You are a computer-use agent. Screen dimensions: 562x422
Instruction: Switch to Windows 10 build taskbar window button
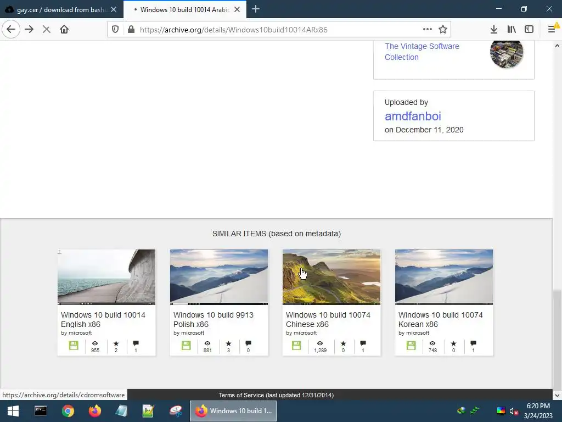(x=233, y=411)
